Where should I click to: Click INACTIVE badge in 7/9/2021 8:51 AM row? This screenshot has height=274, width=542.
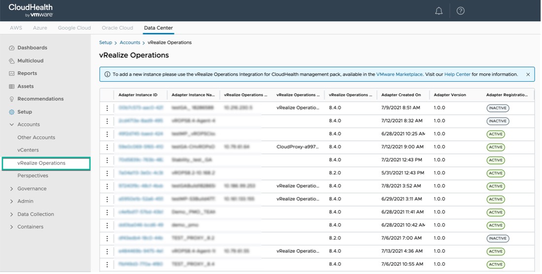point(498,108)
